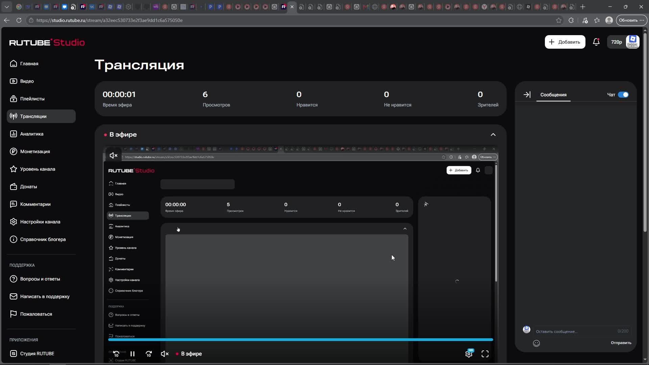Open a new browser tab
649x365 pixels.
coord(583,7)
